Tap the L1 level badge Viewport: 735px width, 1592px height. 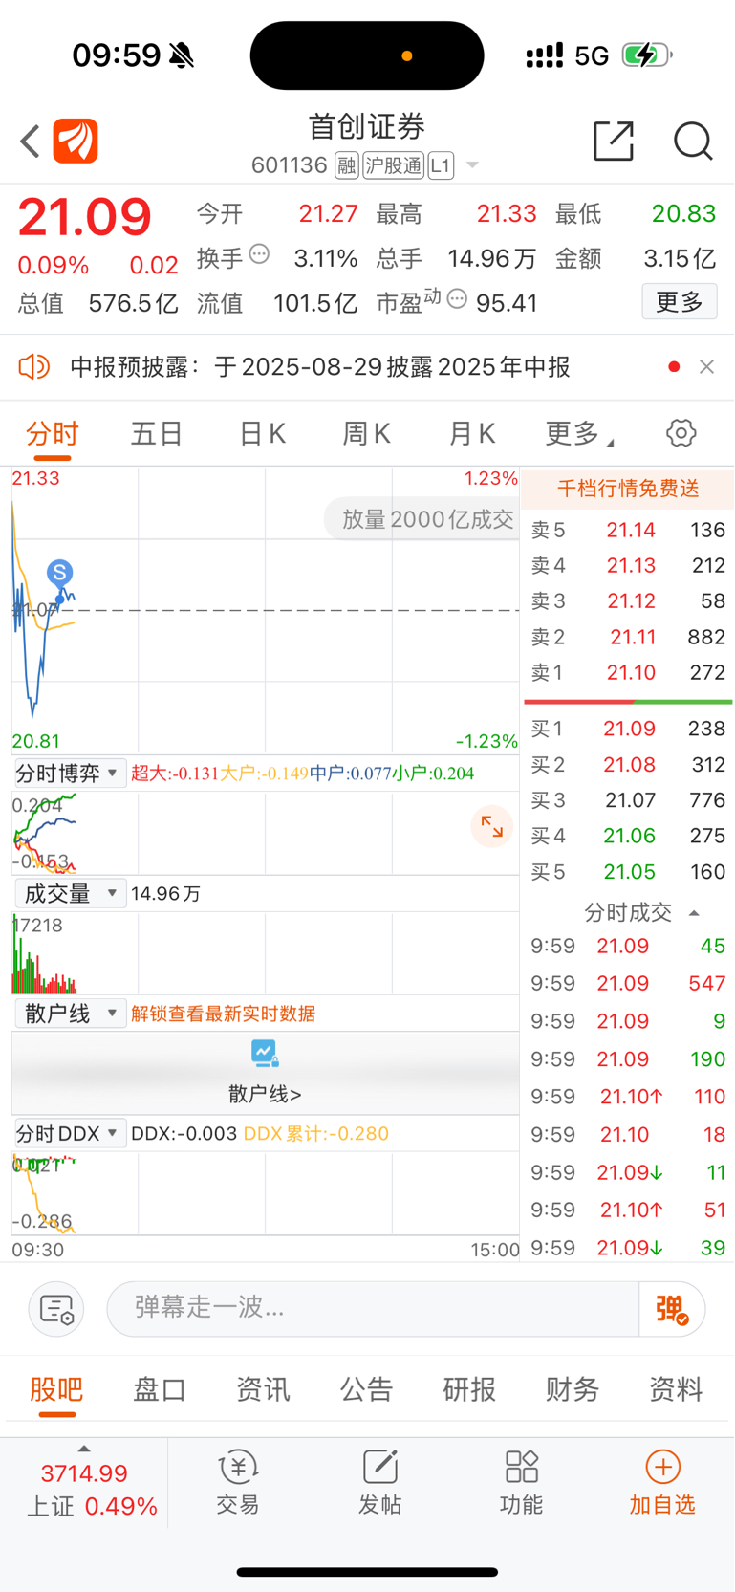point(441,165)
